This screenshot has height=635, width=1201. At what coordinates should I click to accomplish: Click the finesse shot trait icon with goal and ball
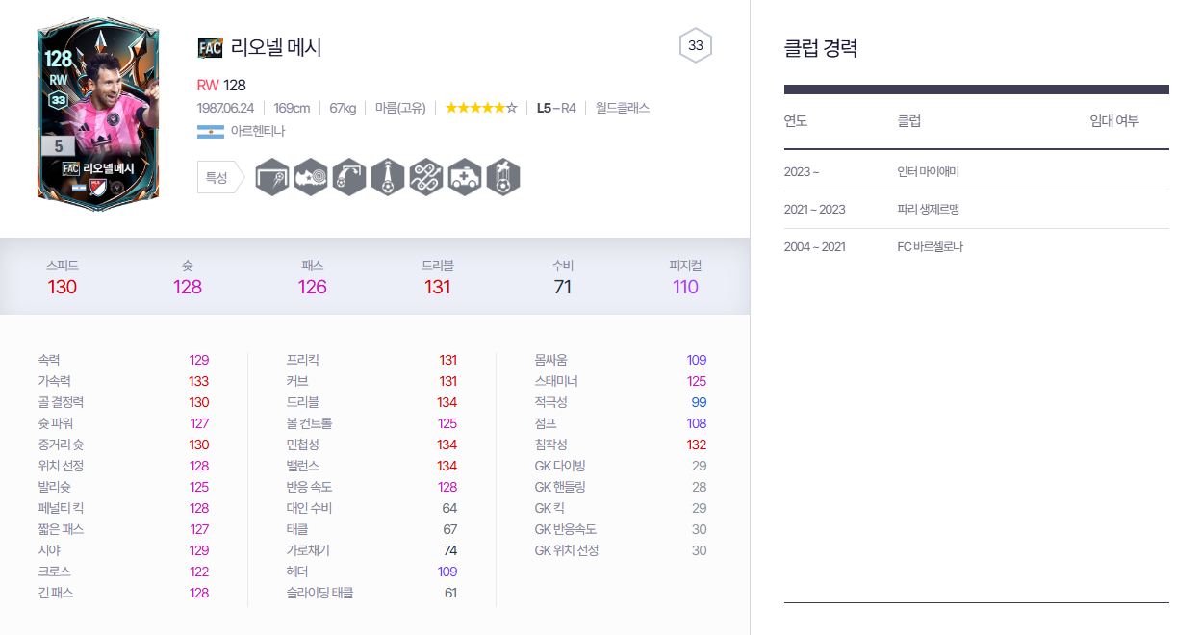tap(272, 178)
